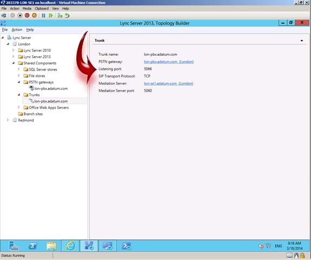Screen dimensions: 311x260
Task: Open the Clipboard menu
Action: (x=42, y=9)
